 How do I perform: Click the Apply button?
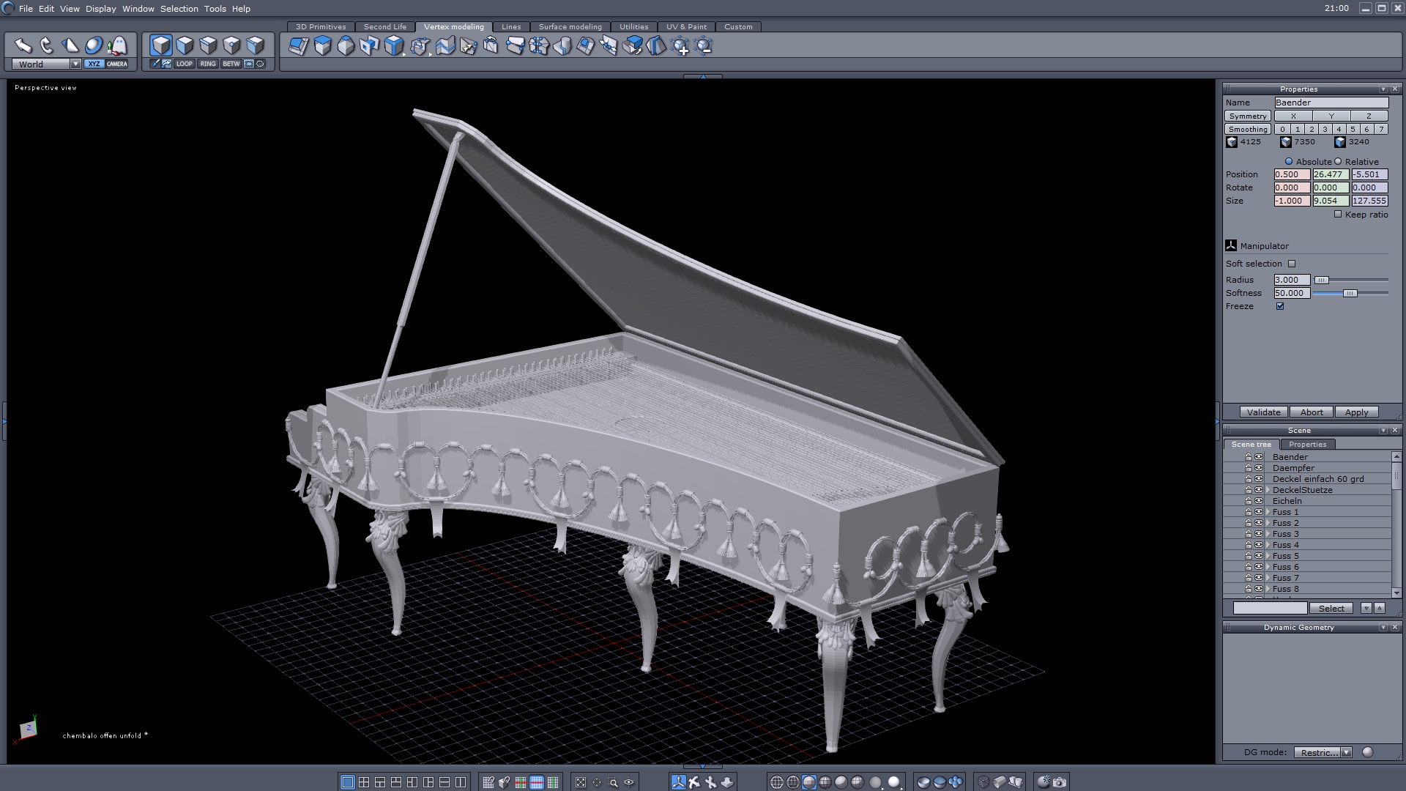click(x=1356, y=412)
